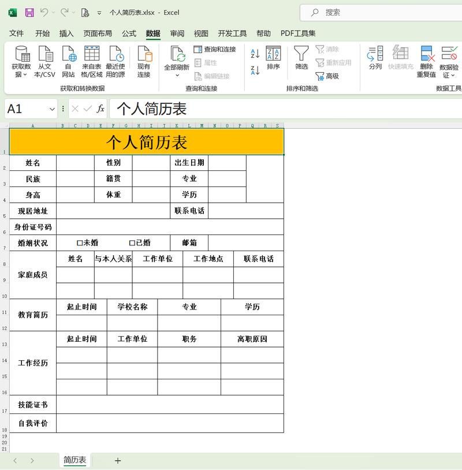Screen dimensions: 462x470
Task: Click the 编辑链接 button
Action: tap(212, 76)
